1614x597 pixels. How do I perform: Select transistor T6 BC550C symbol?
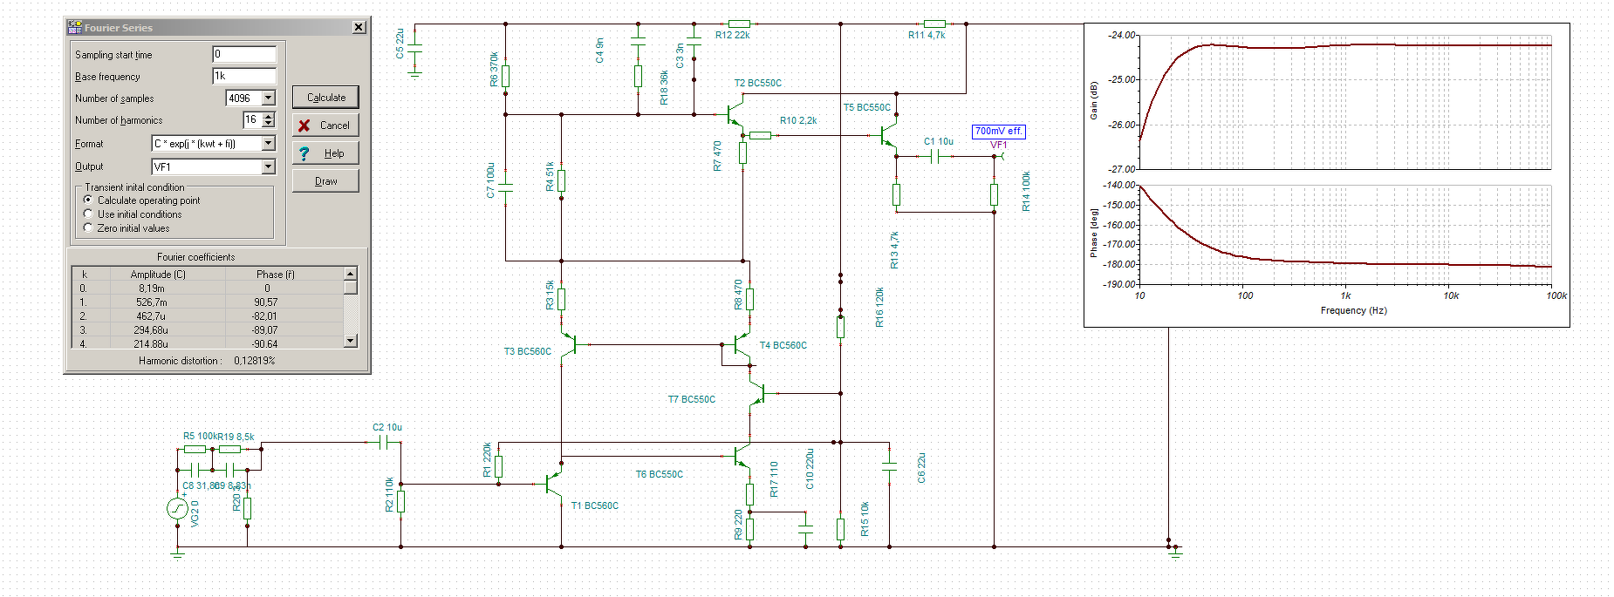pyautogui.click(x=742, y=456)
